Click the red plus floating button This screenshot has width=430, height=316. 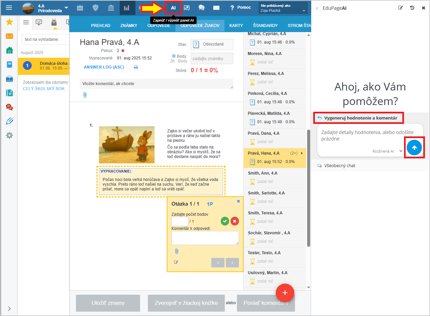pyautogui.click(x=285, y=293)
